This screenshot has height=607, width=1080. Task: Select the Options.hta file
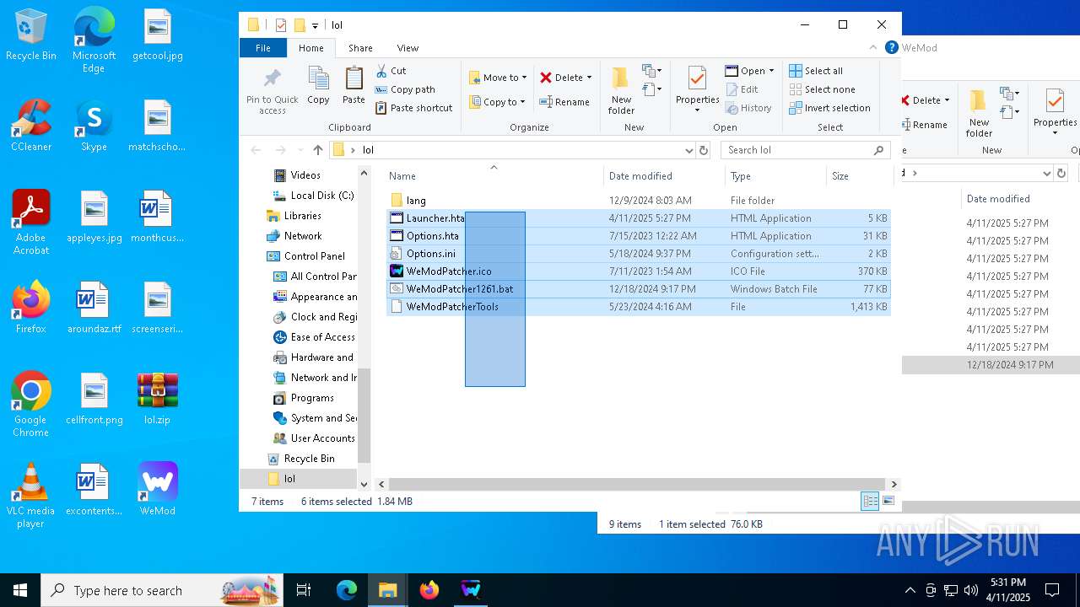tap(639, 236)
